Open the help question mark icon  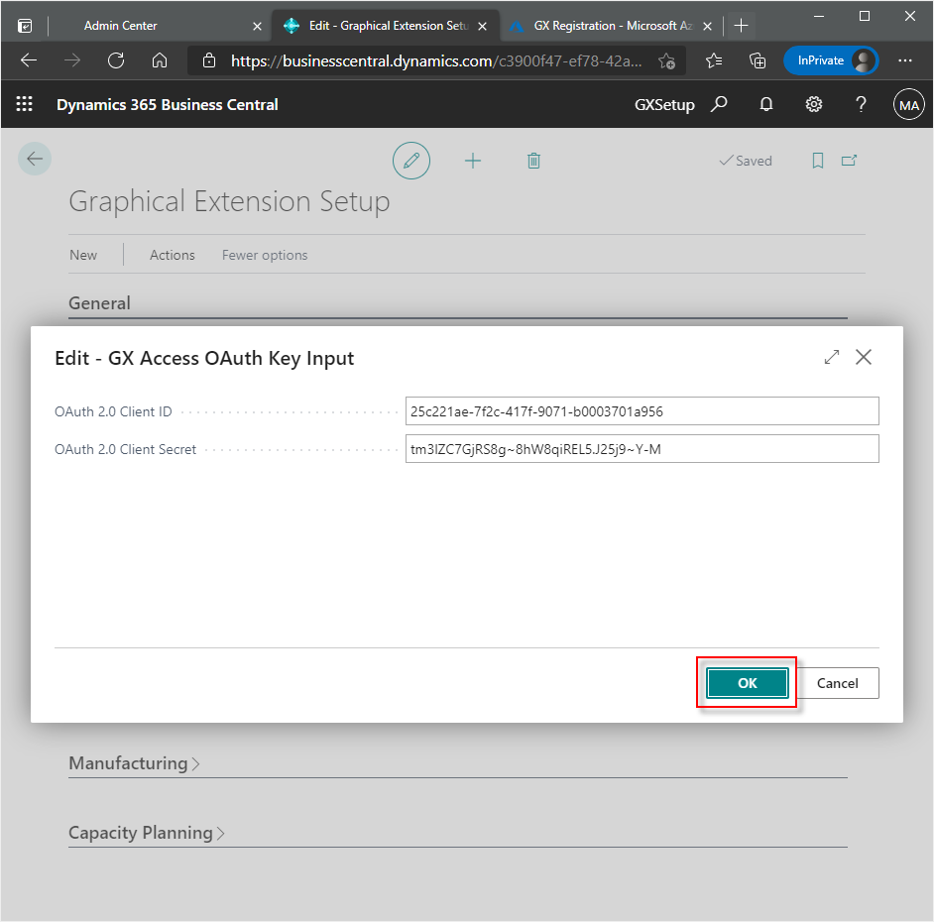click(x=860, y=104)
